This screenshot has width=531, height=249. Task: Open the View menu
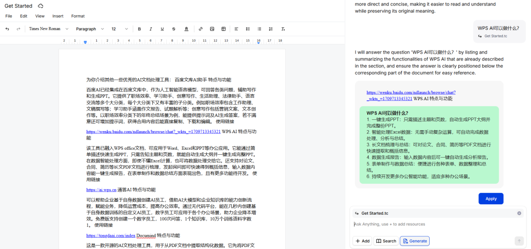(40, 16)
